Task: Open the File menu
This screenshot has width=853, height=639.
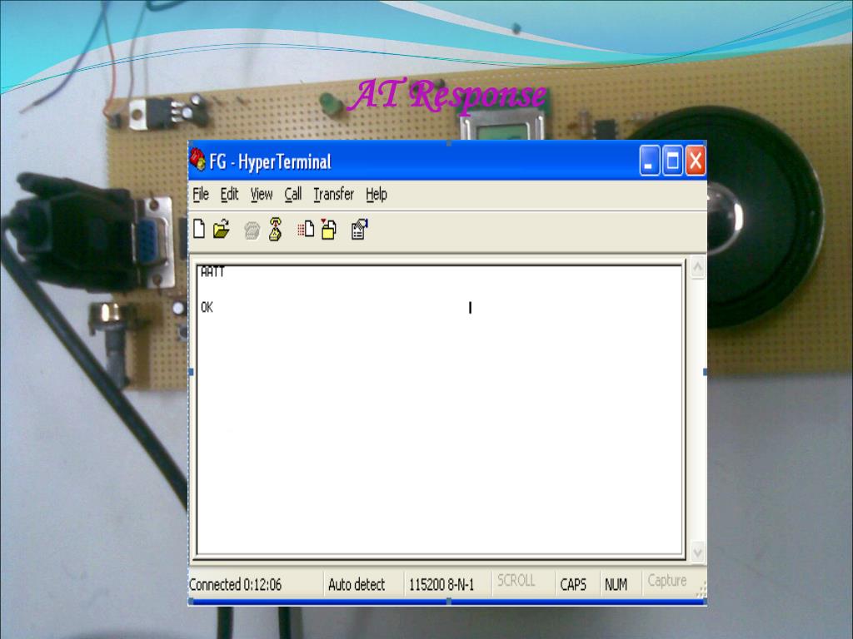Action: click(201, 194)
